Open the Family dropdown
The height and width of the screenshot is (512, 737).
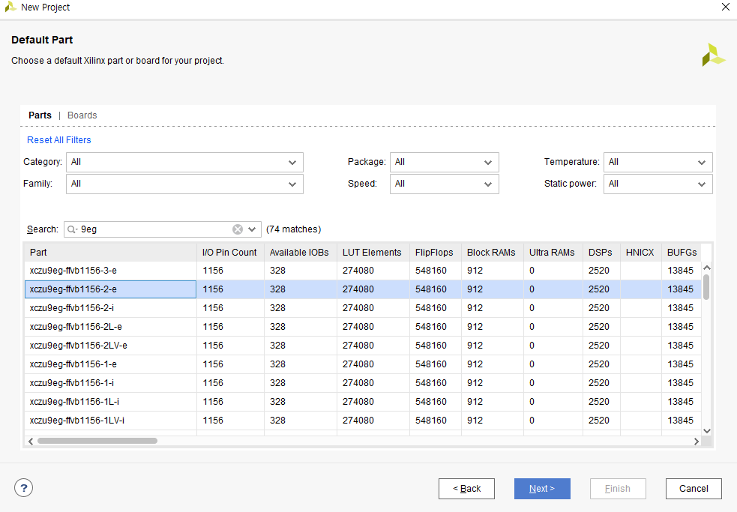pyautogui.click(x=184, y=184)
